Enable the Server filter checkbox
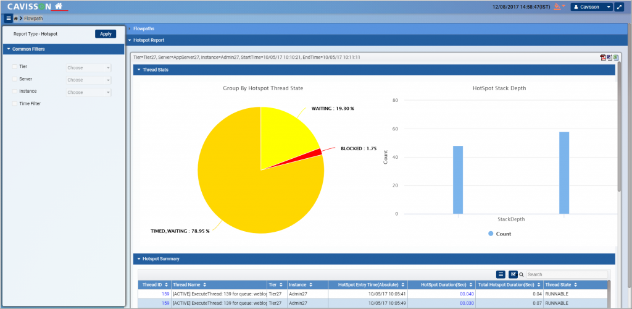 coord(15,79)
